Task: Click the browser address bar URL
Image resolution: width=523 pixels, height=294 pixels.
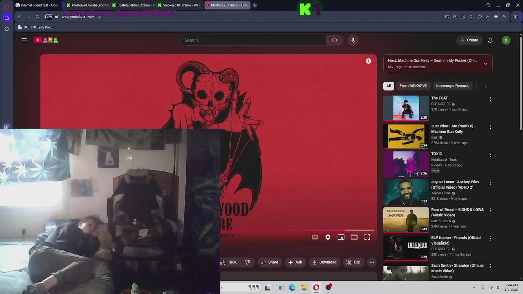Action: click(81, 17)
